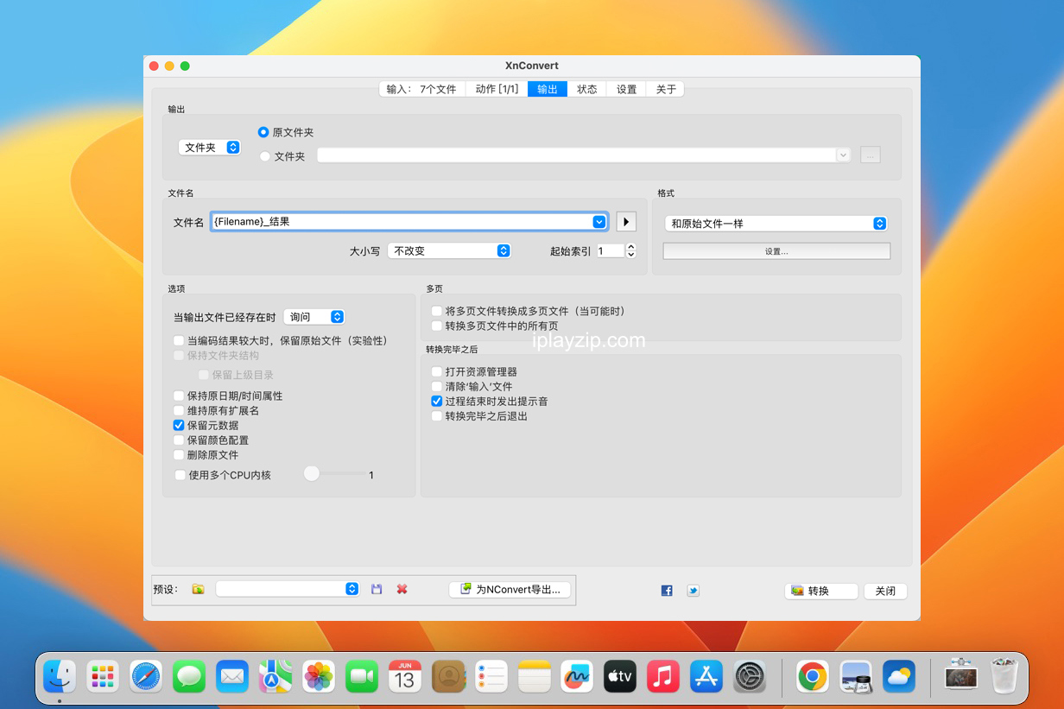The width and height of the screenshot is (1064, 709).
Task: Adjust the 起始索引 stepper arrows
Action: (x=630, y=250)
